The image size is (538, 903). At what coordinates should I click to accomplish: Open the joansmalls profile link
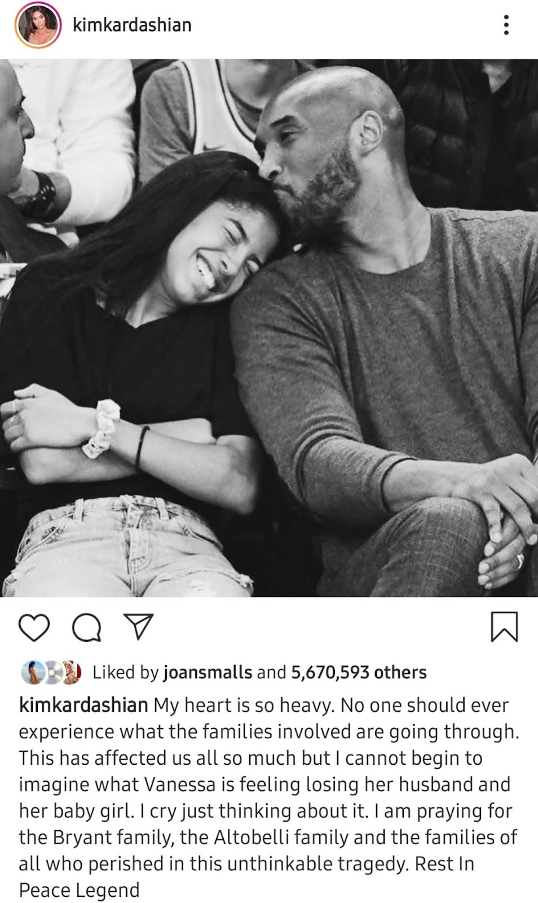(x=208, y=672)
